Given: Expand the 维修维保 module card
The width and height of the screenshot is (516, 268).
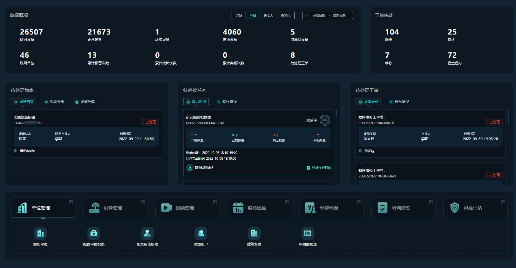Looking at the screenshot, I should tap(331, 208).
